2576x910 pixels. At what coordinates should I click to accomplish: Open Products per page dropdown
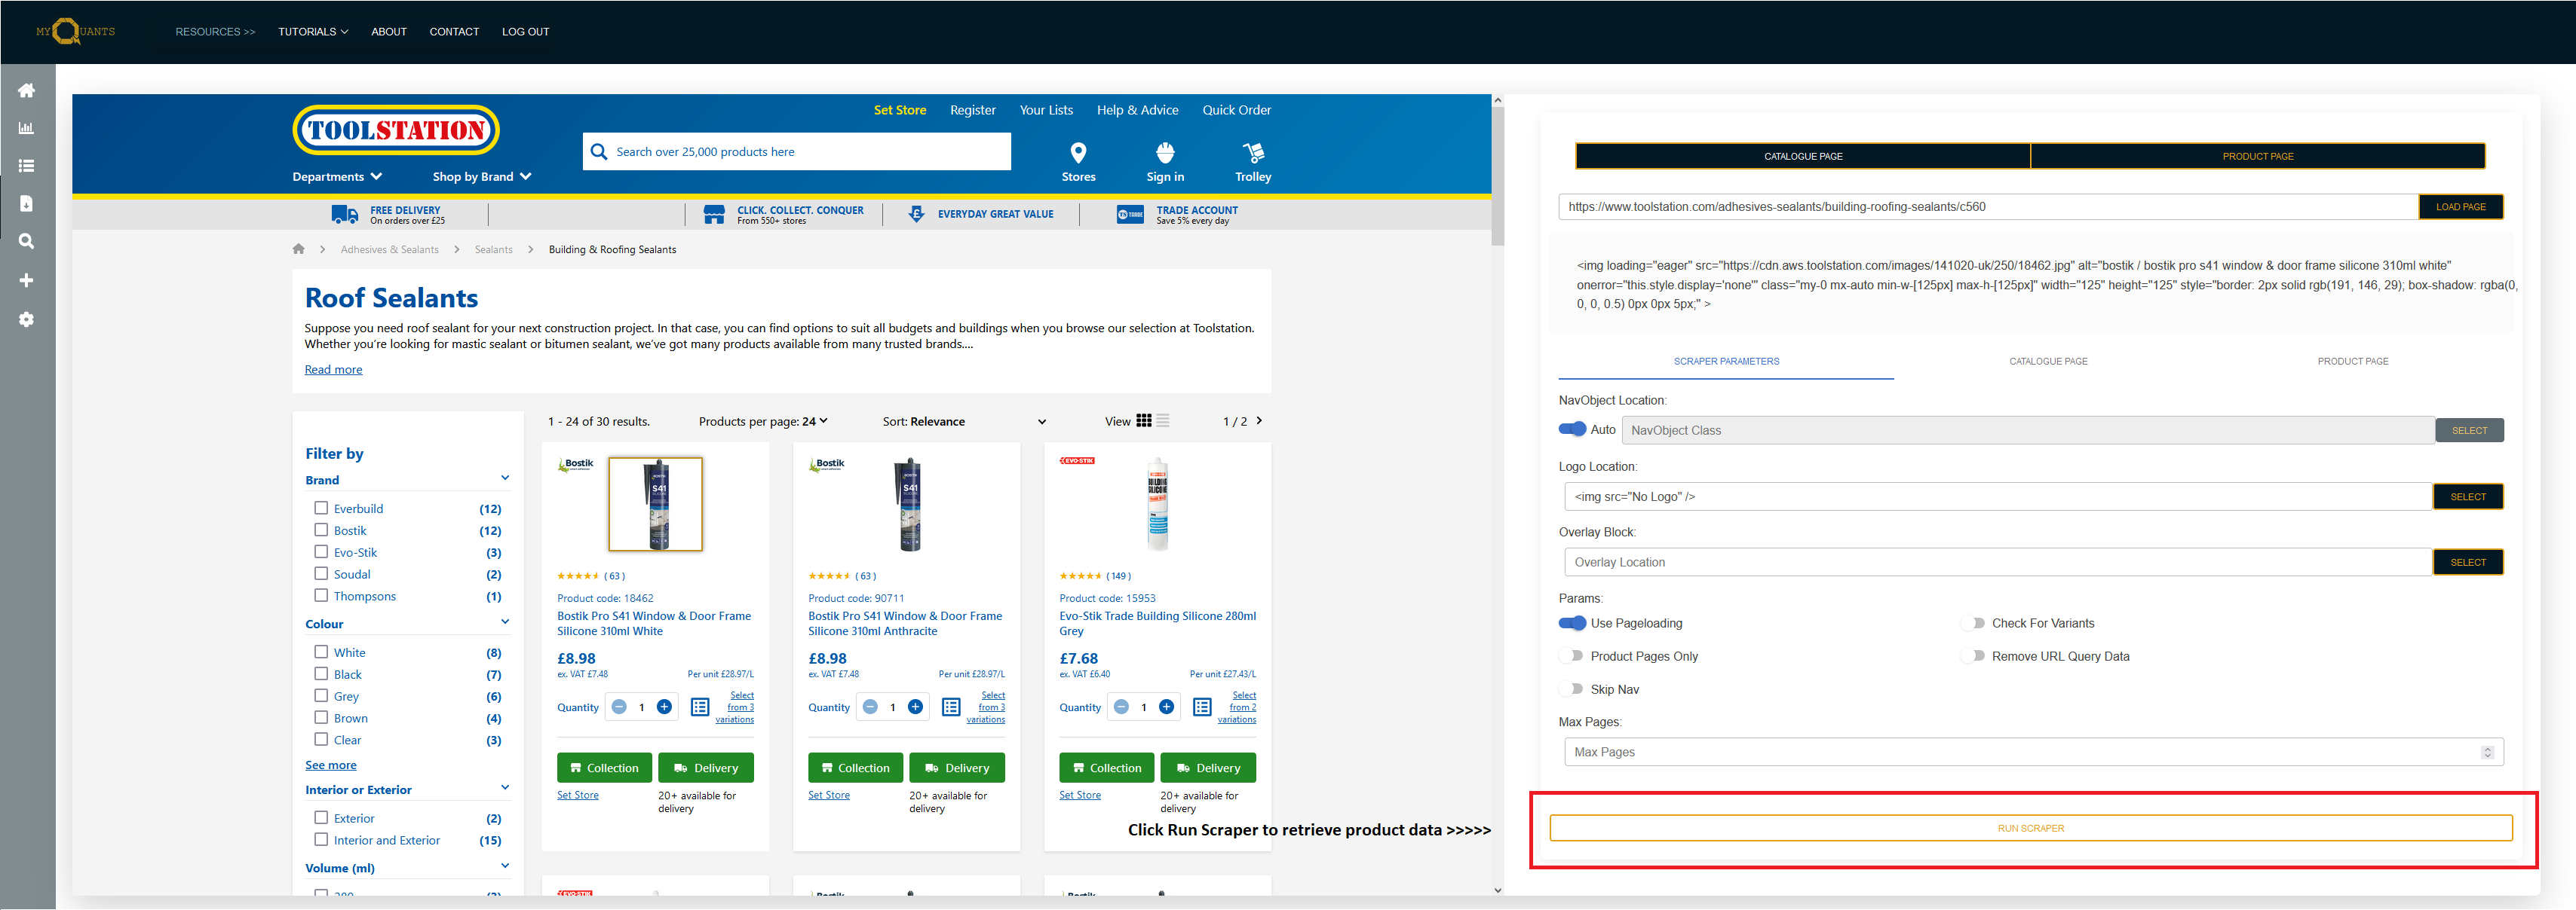(763, 422)
